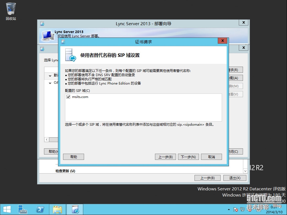287x215 pixels.
Task: Launch Server Manager from the taskbar
Action: 23,209
